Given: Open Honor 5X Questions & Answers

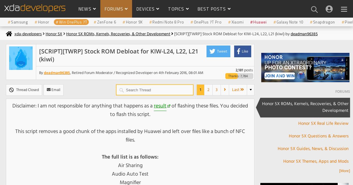Looking at the screenshot, I should (319, 136).
